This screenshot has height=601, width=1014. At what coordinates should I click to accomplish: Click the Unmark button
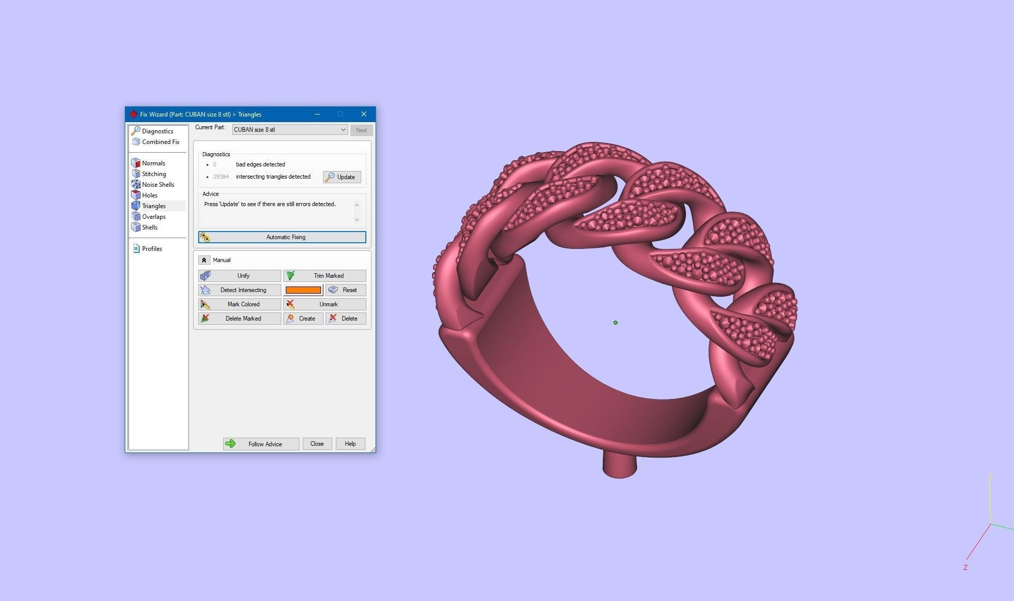click(325, 304)
